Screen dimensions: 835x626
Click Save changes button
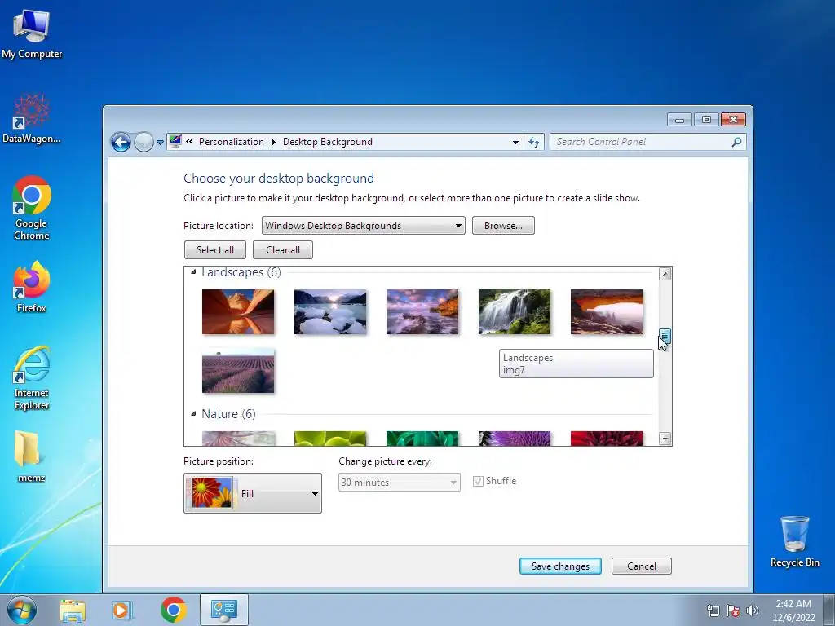pos(560,566)
